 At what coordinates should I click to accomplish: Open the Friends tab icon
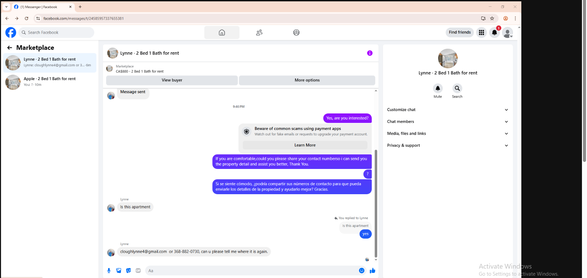[x=259, y=33]
